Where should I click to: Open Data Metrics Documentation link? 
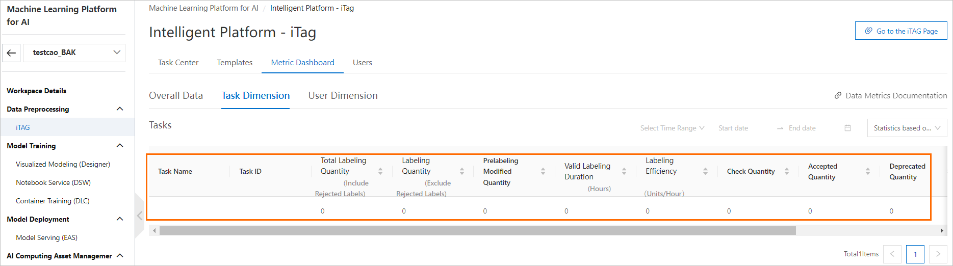click(891, 96)
